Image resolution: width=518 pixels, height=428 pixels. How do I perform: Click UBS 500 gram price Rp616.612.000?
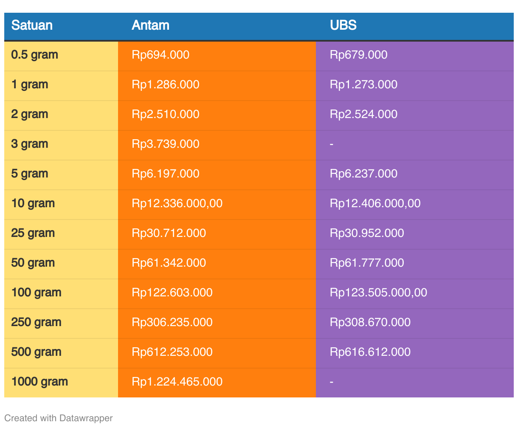click(x=370, y=352)
